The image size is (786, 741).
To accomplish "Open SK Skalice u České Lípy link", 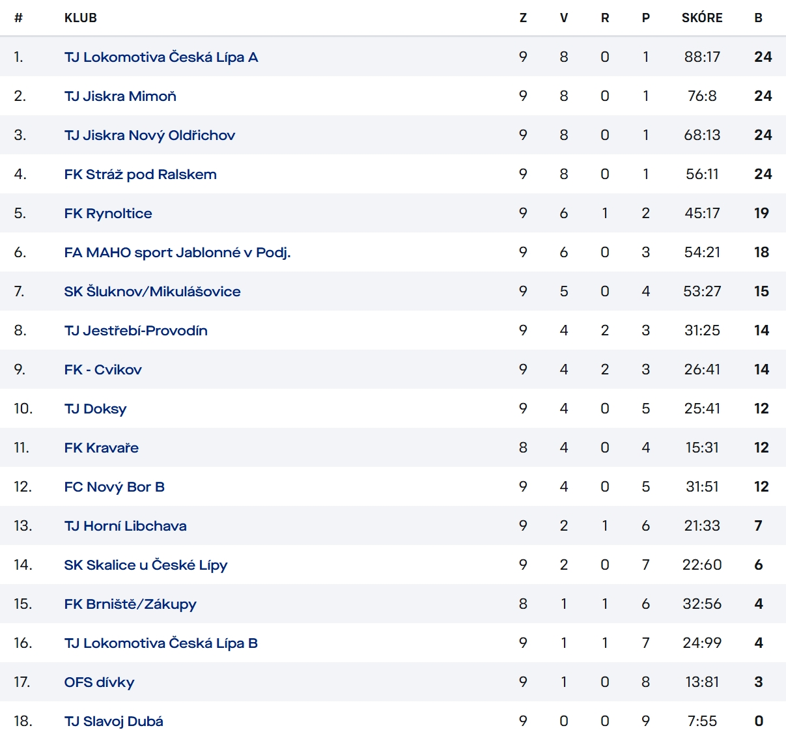I will click(145, 565).
